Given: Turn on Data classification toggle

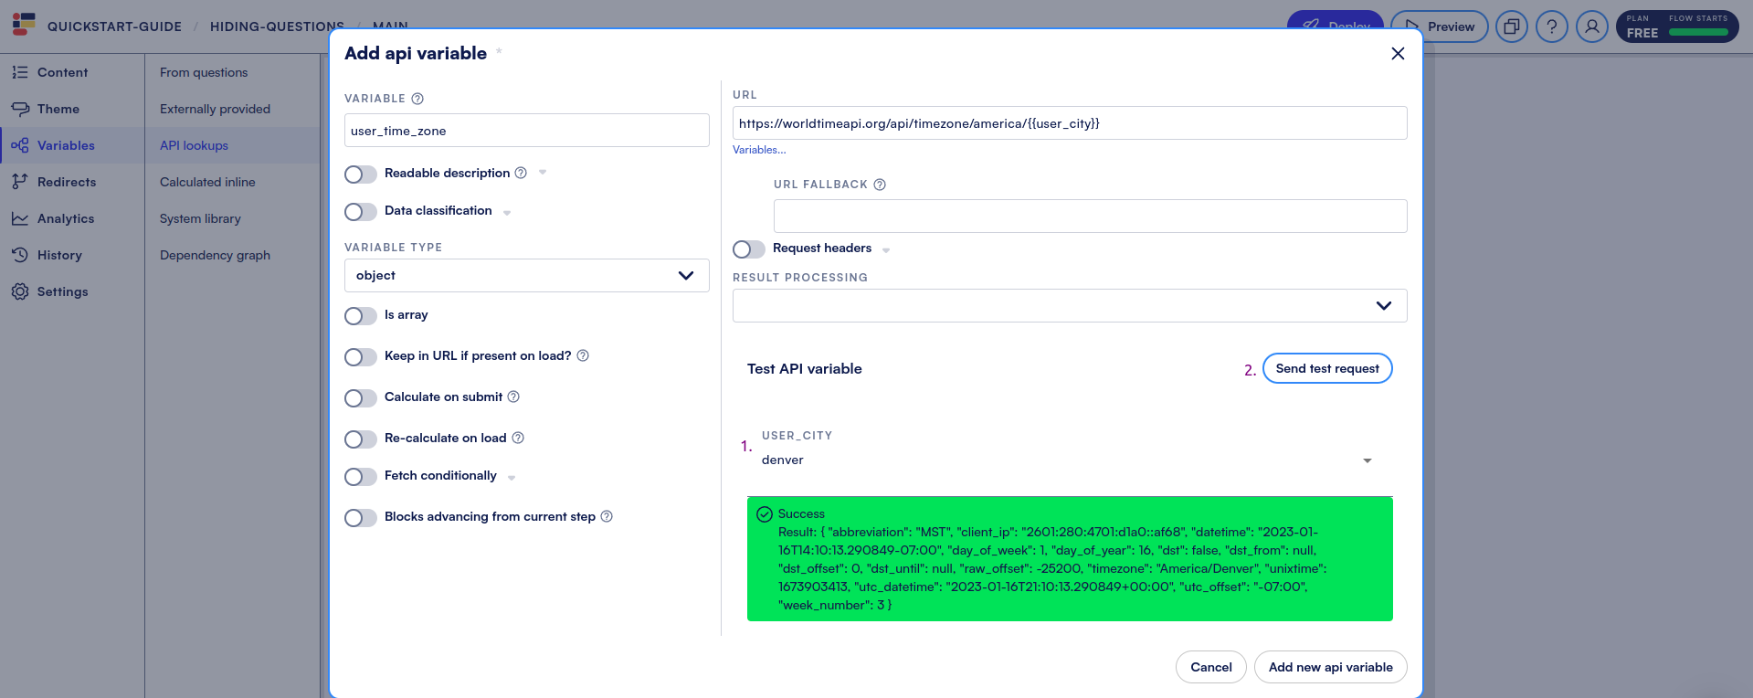Looking at the screenshot, I should (x=360, y=212).
